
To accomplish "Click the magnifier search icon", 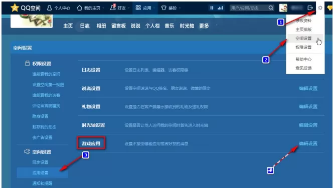I will [x=271, y=8].
